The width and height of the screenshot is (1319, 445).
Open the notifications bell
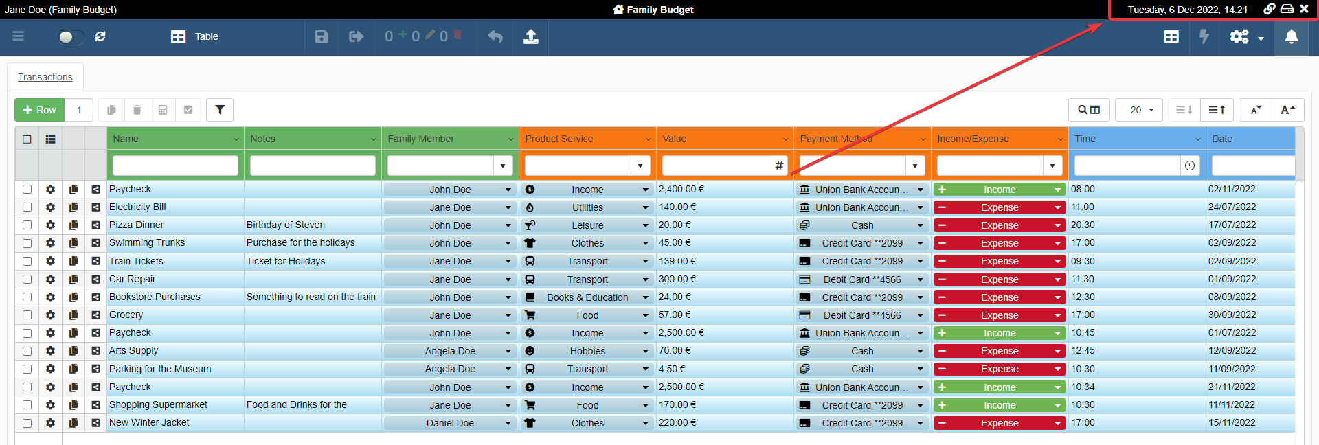1291,37
